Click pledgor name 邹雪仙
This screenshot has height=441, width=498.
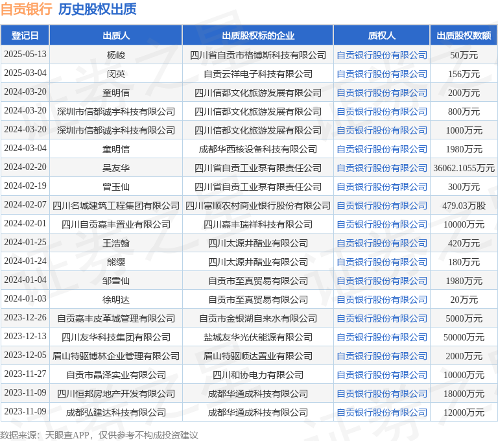click(116, 281)
